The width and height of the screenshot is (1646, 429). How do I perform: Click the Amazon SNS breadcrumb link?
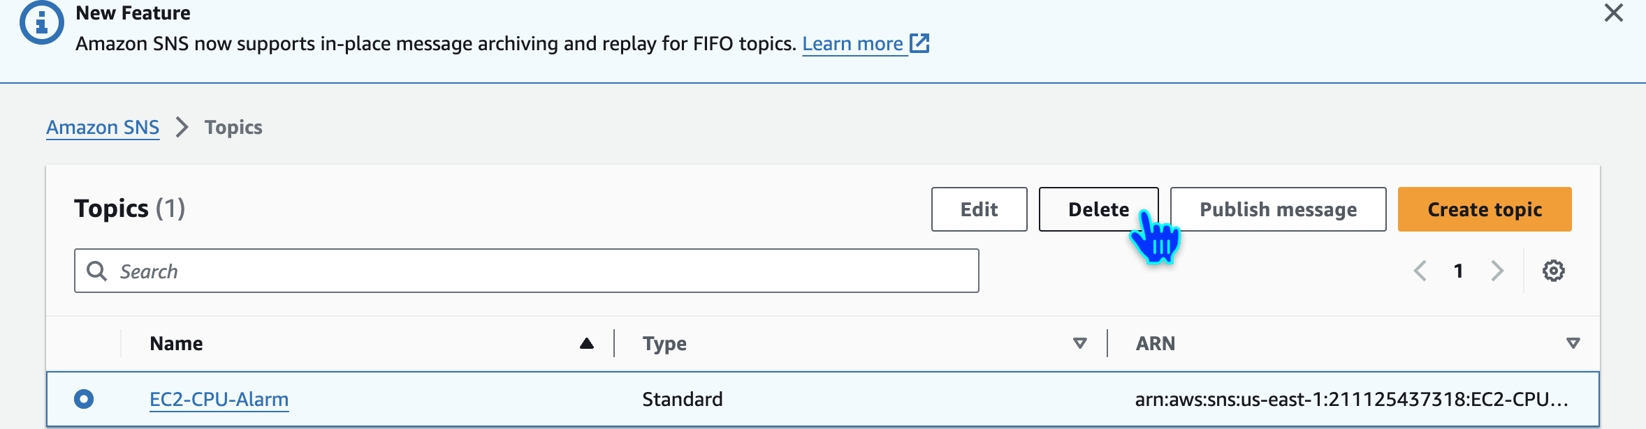tap(103, 128)
